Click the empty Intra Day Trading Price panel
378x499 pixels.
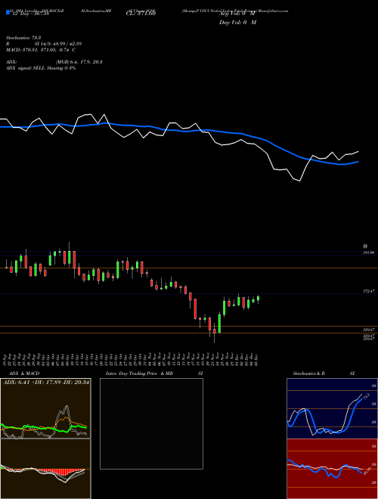point(151,423)
